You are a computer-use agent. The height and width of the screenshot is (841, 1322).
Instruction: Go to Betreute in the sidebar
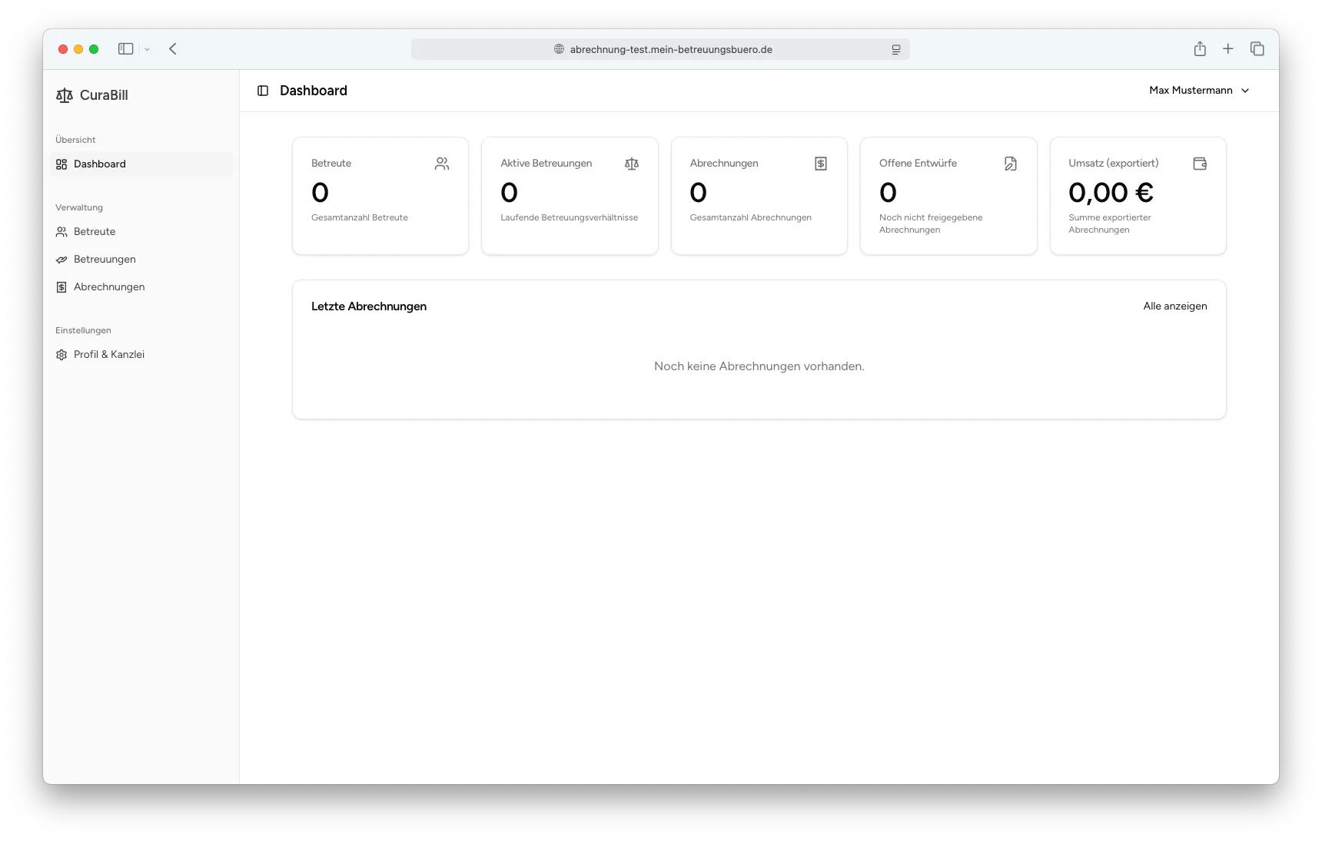[95, 232]
